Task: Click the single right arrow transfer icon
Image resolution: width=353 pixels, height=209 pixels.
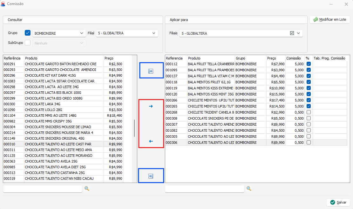Action: [151, 106]
